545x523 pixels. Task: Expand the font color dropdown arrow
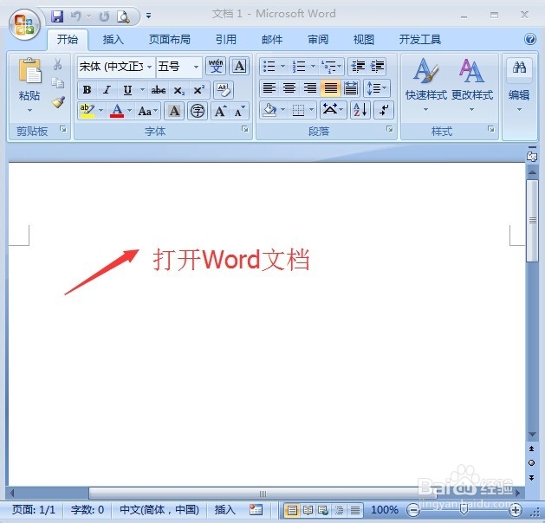tap(130, 111)
